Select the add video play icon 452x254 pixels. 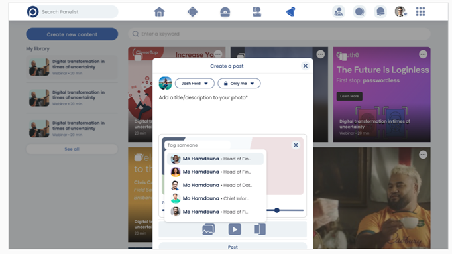[x=235, y=229]
